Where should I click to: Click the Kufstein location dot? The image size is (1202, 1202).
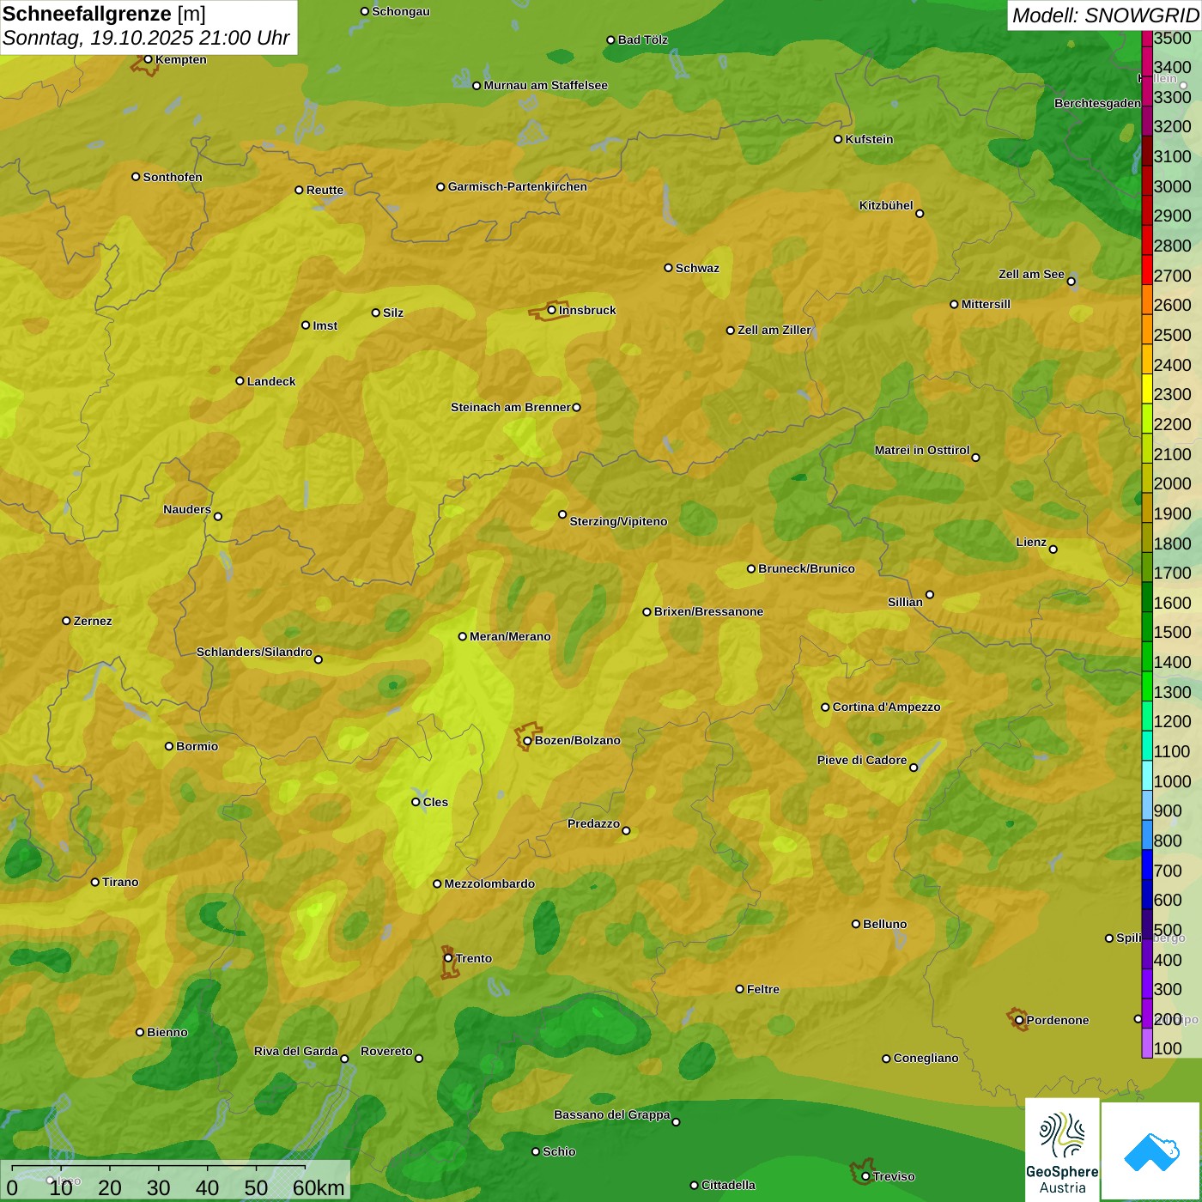[838, 139]
